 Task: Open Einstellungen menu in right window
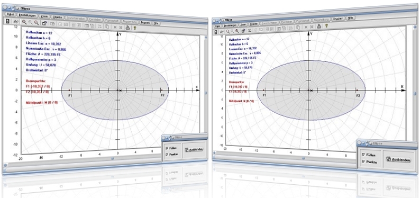[230, 25]
